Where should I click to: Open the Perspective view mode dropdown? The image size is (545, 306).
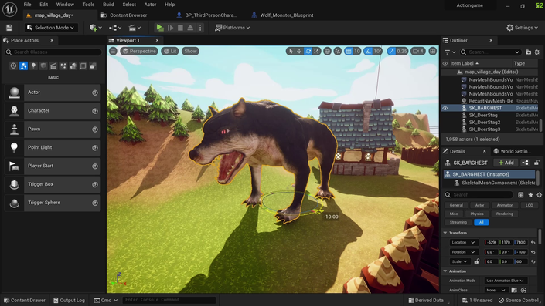(139, 52)
